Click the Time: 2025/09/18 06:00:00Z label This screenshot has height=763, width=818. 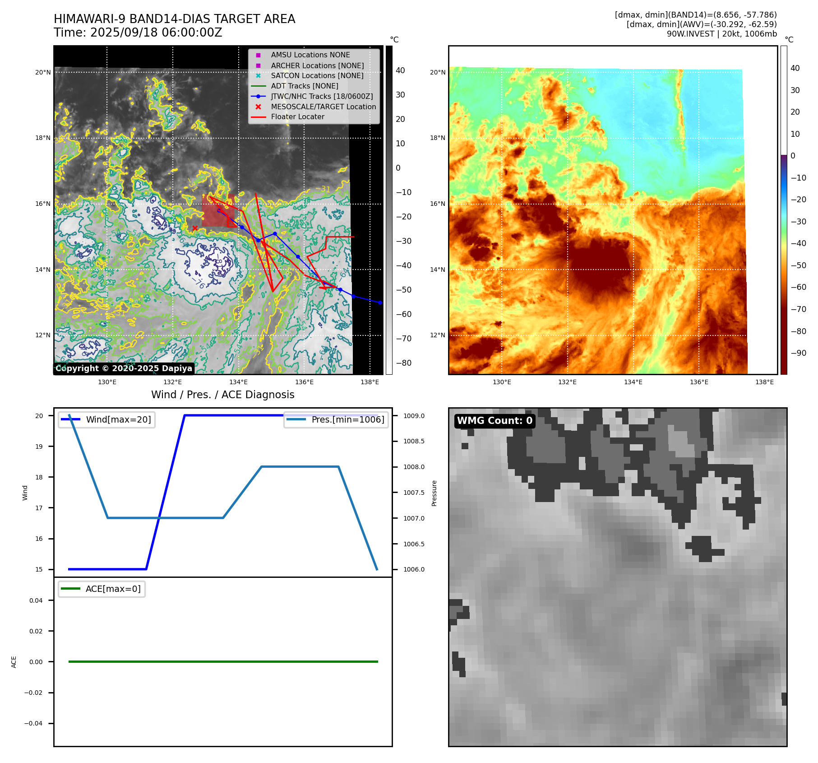[x=138, y=33]
